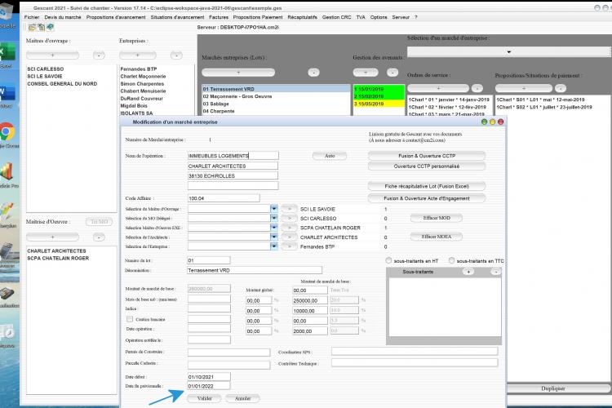Add a Marché entreprise lot with plus
This screenshot has height=408, width=612.
pos(238,73)
